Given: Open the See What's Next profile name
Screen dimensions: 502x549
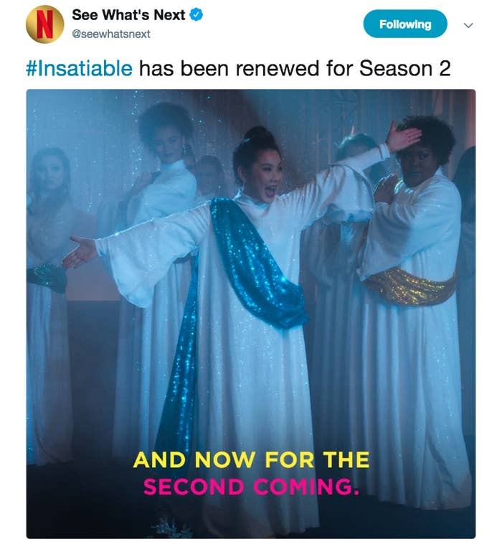Looking at the screenshot, I should click(128, 14).
